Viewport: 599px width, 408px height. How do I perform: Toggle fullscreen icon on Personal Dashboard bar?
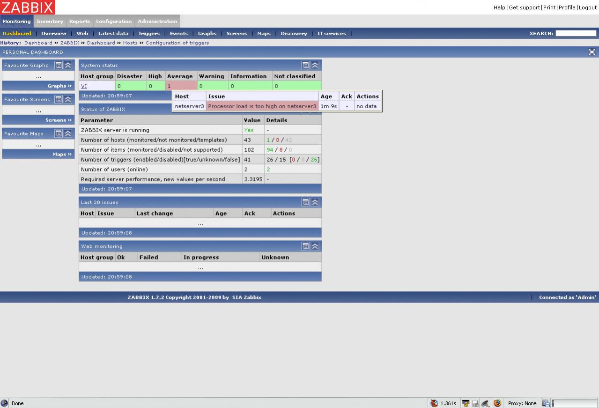pos(592,52)
